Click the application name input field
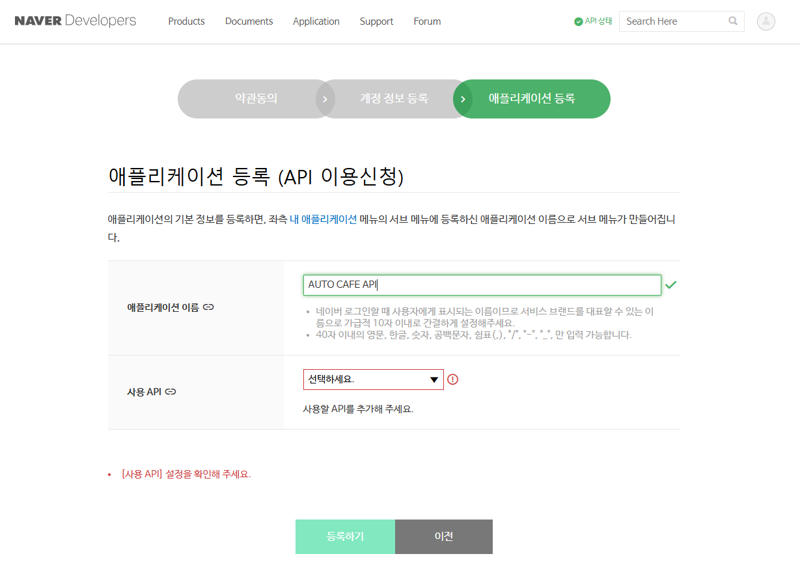The height and width of the screenshot is (569, 800). (x=482, y=285)
